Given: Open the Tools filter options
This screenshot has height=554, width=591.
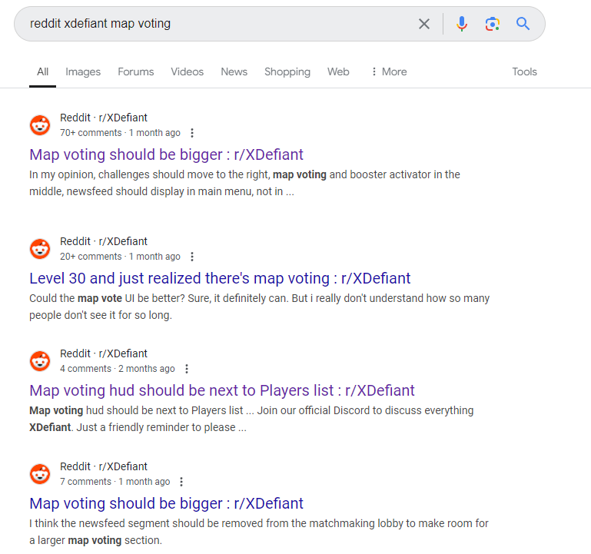Looking at the screenshot, I should [524, 71].
